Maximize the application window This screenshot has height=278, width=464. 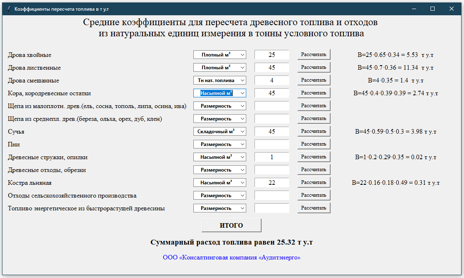433,9
